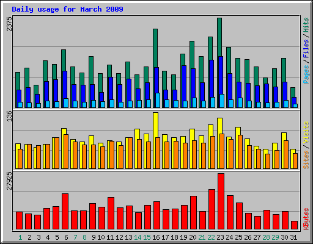The width and height of the screenshot is (313, 244).
Task: Click the KBytes legend label
Action: (x=306, y=219)
